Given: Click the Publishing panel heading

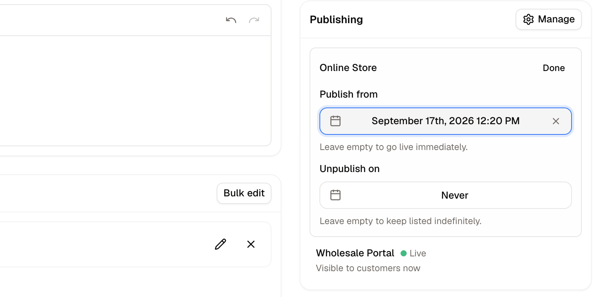Looking at the screenshot, I should [x=336, y=20].
